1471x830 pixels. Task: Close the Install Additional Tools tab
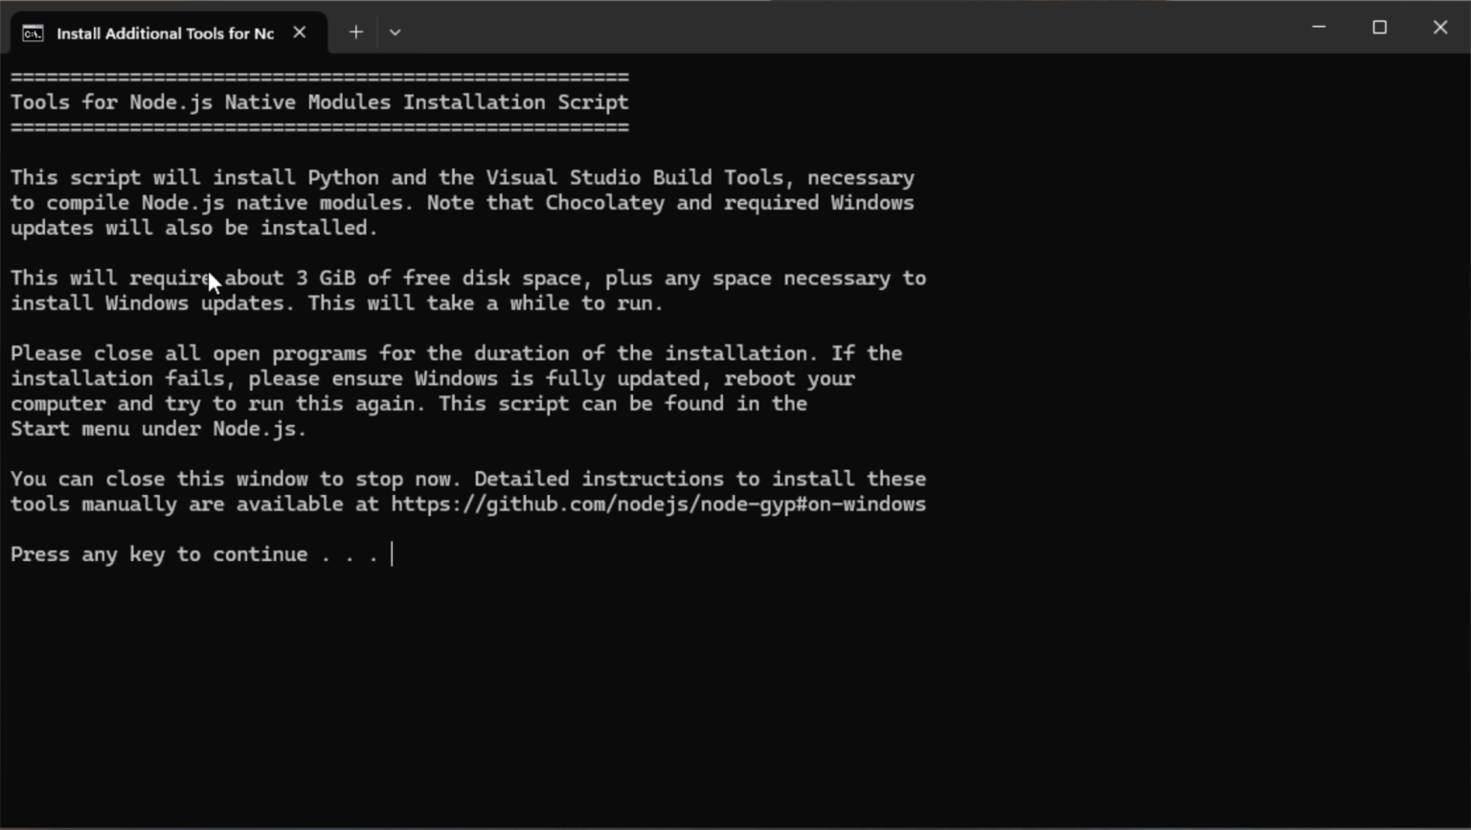coord(299,32)
